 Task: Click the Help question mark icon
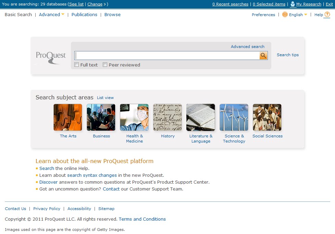[x=327, y=14]
